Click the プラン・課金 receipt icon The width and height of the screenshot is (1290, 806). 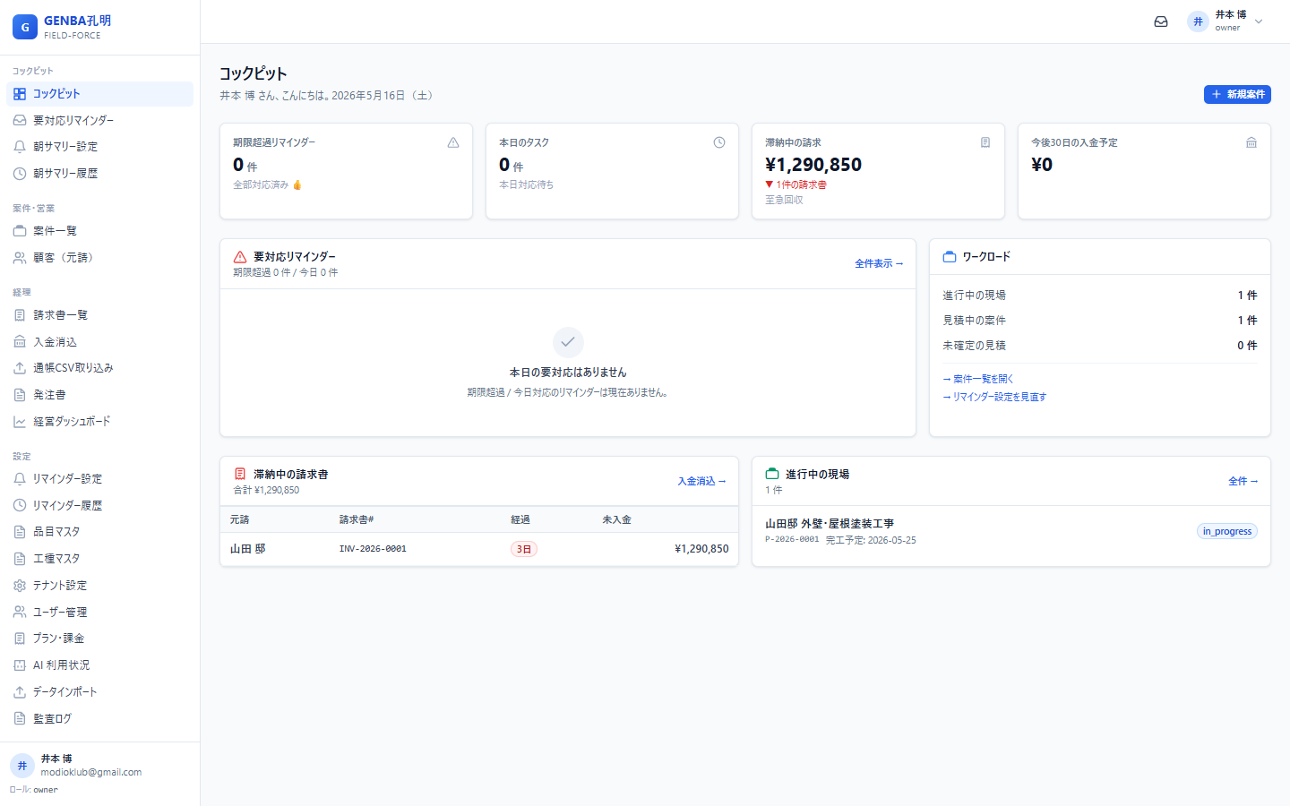tap(20, 639)
